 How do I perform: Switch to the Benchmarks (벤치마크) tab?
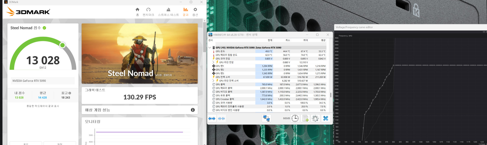point(148,12)
